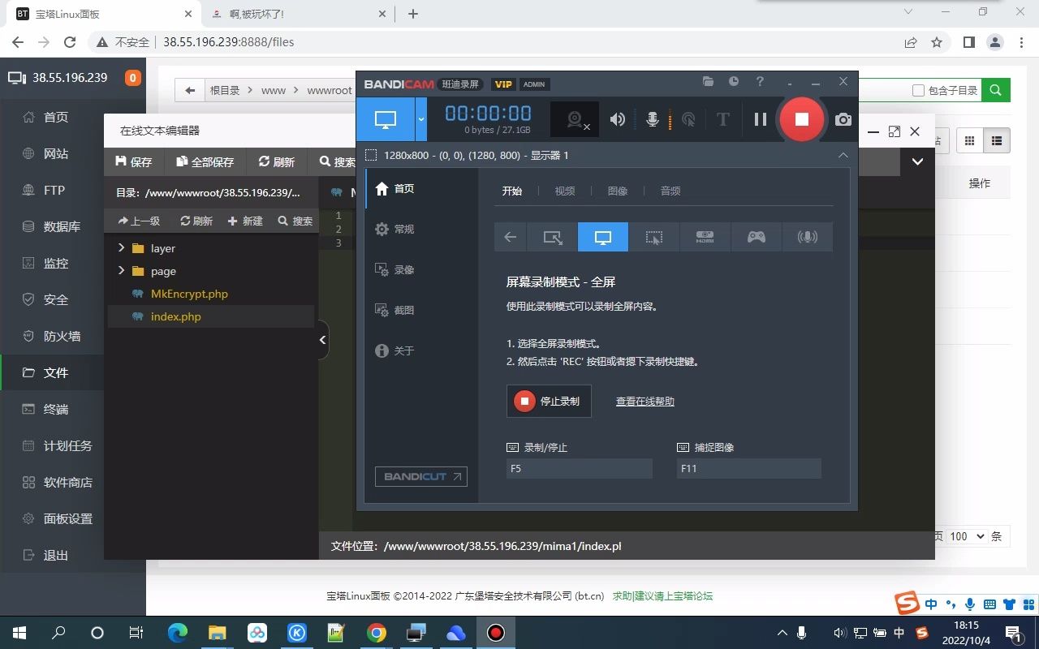Viewport: 1039px width, 649px height.
Task: Collapse the editor file sidebar arrow
Action: (x=323, y=340)
